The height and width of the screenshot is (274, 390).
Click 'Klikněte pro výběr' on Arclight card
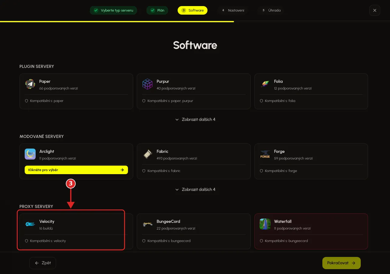tap(76, 170)
